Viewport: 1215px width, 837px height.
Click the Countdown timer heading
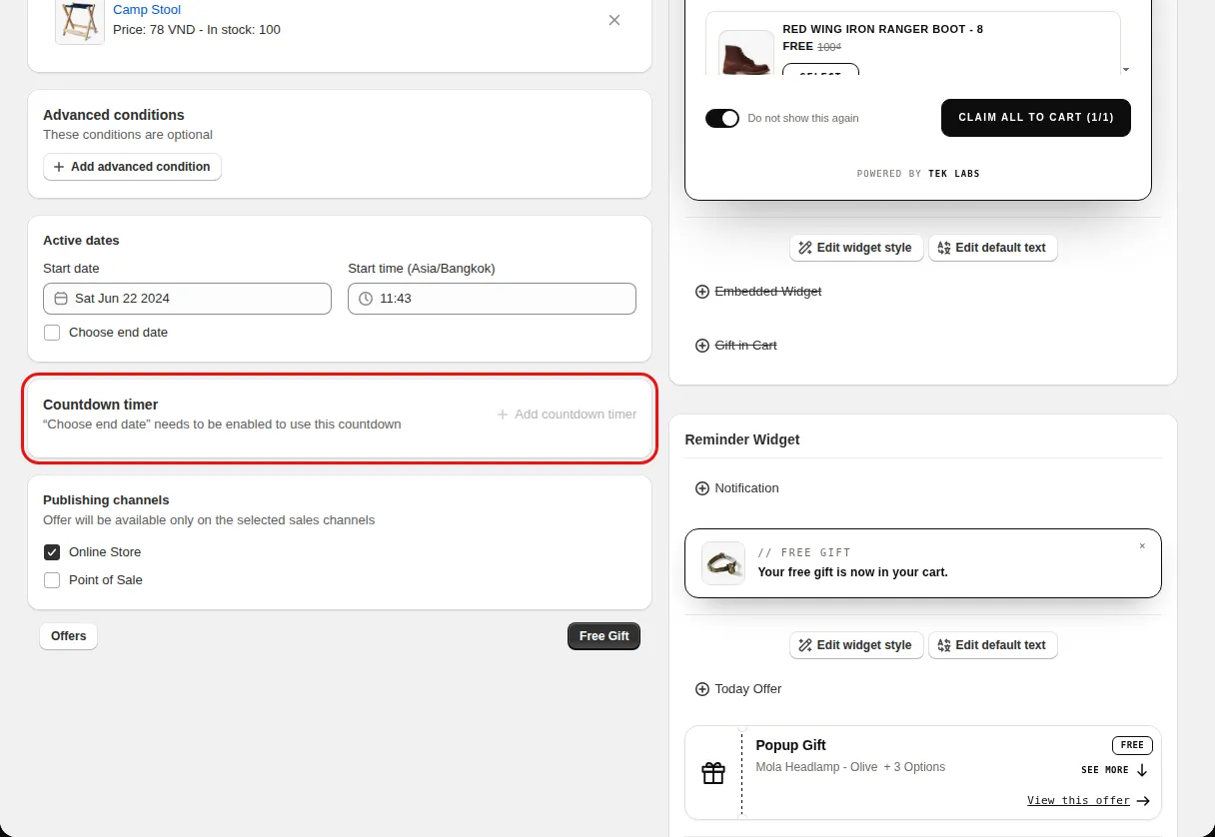coord(101,405)
